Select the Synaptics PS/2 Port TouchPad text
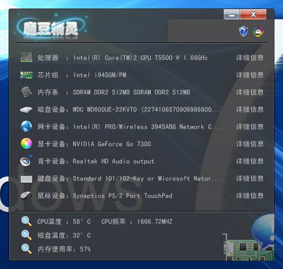The image size is (283, 269). pyautogui.click(x=123, y=195)
